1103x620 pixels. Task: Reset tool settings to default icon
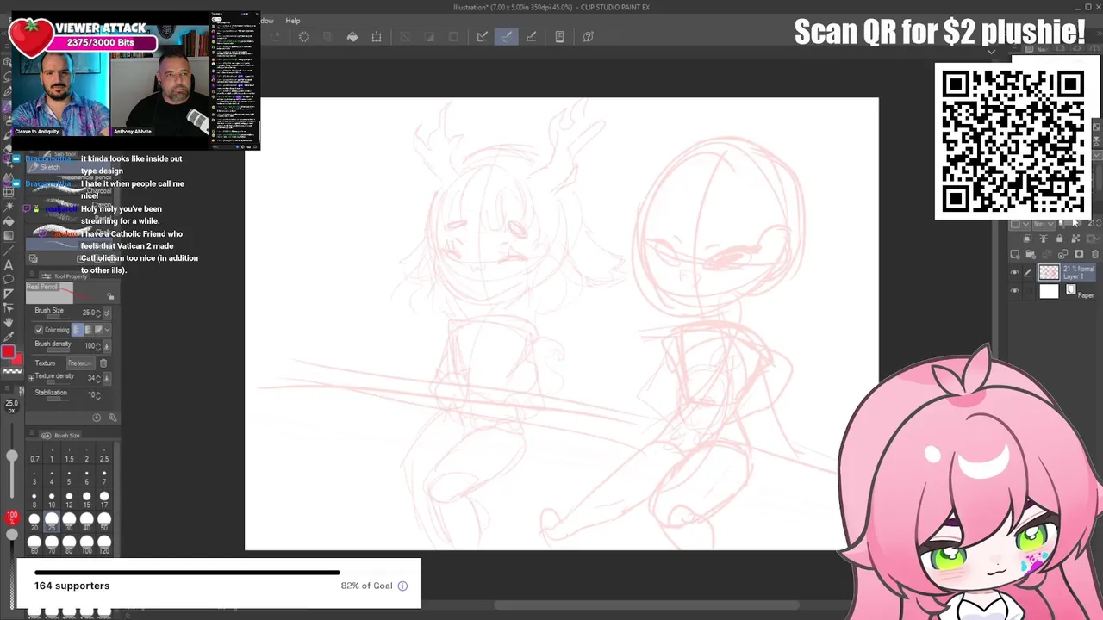(x=97, y=418)
